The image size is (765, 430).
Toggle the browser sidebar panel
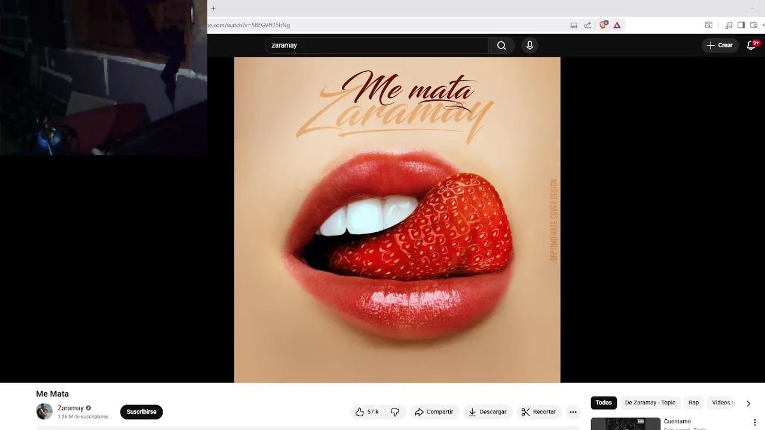[x=741, y=25]
